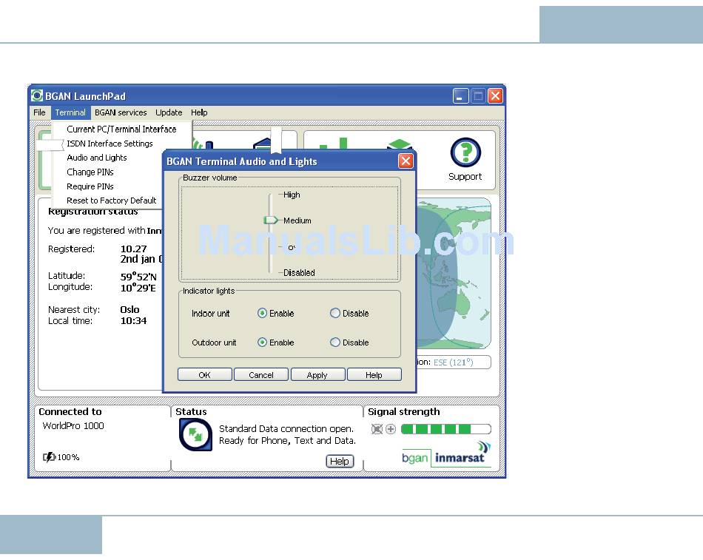The image size is (703, 560).
Task: Select Reset to Factory Default
Action: [111, 200]
